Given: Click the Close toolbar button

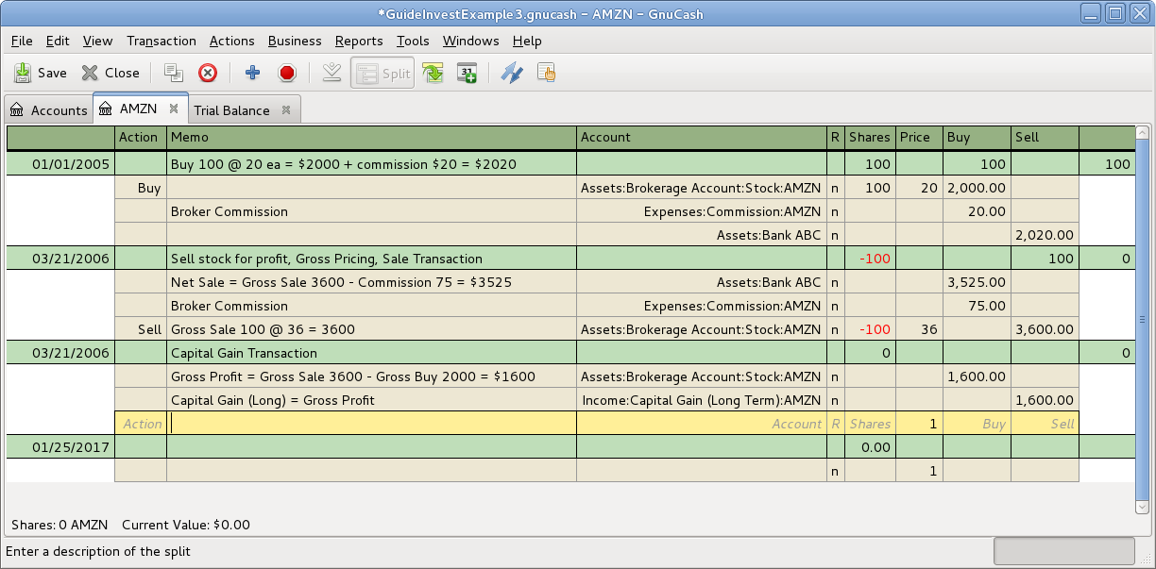Looking at the screenshot, I should pyautogui.click(x=110, y=73).
